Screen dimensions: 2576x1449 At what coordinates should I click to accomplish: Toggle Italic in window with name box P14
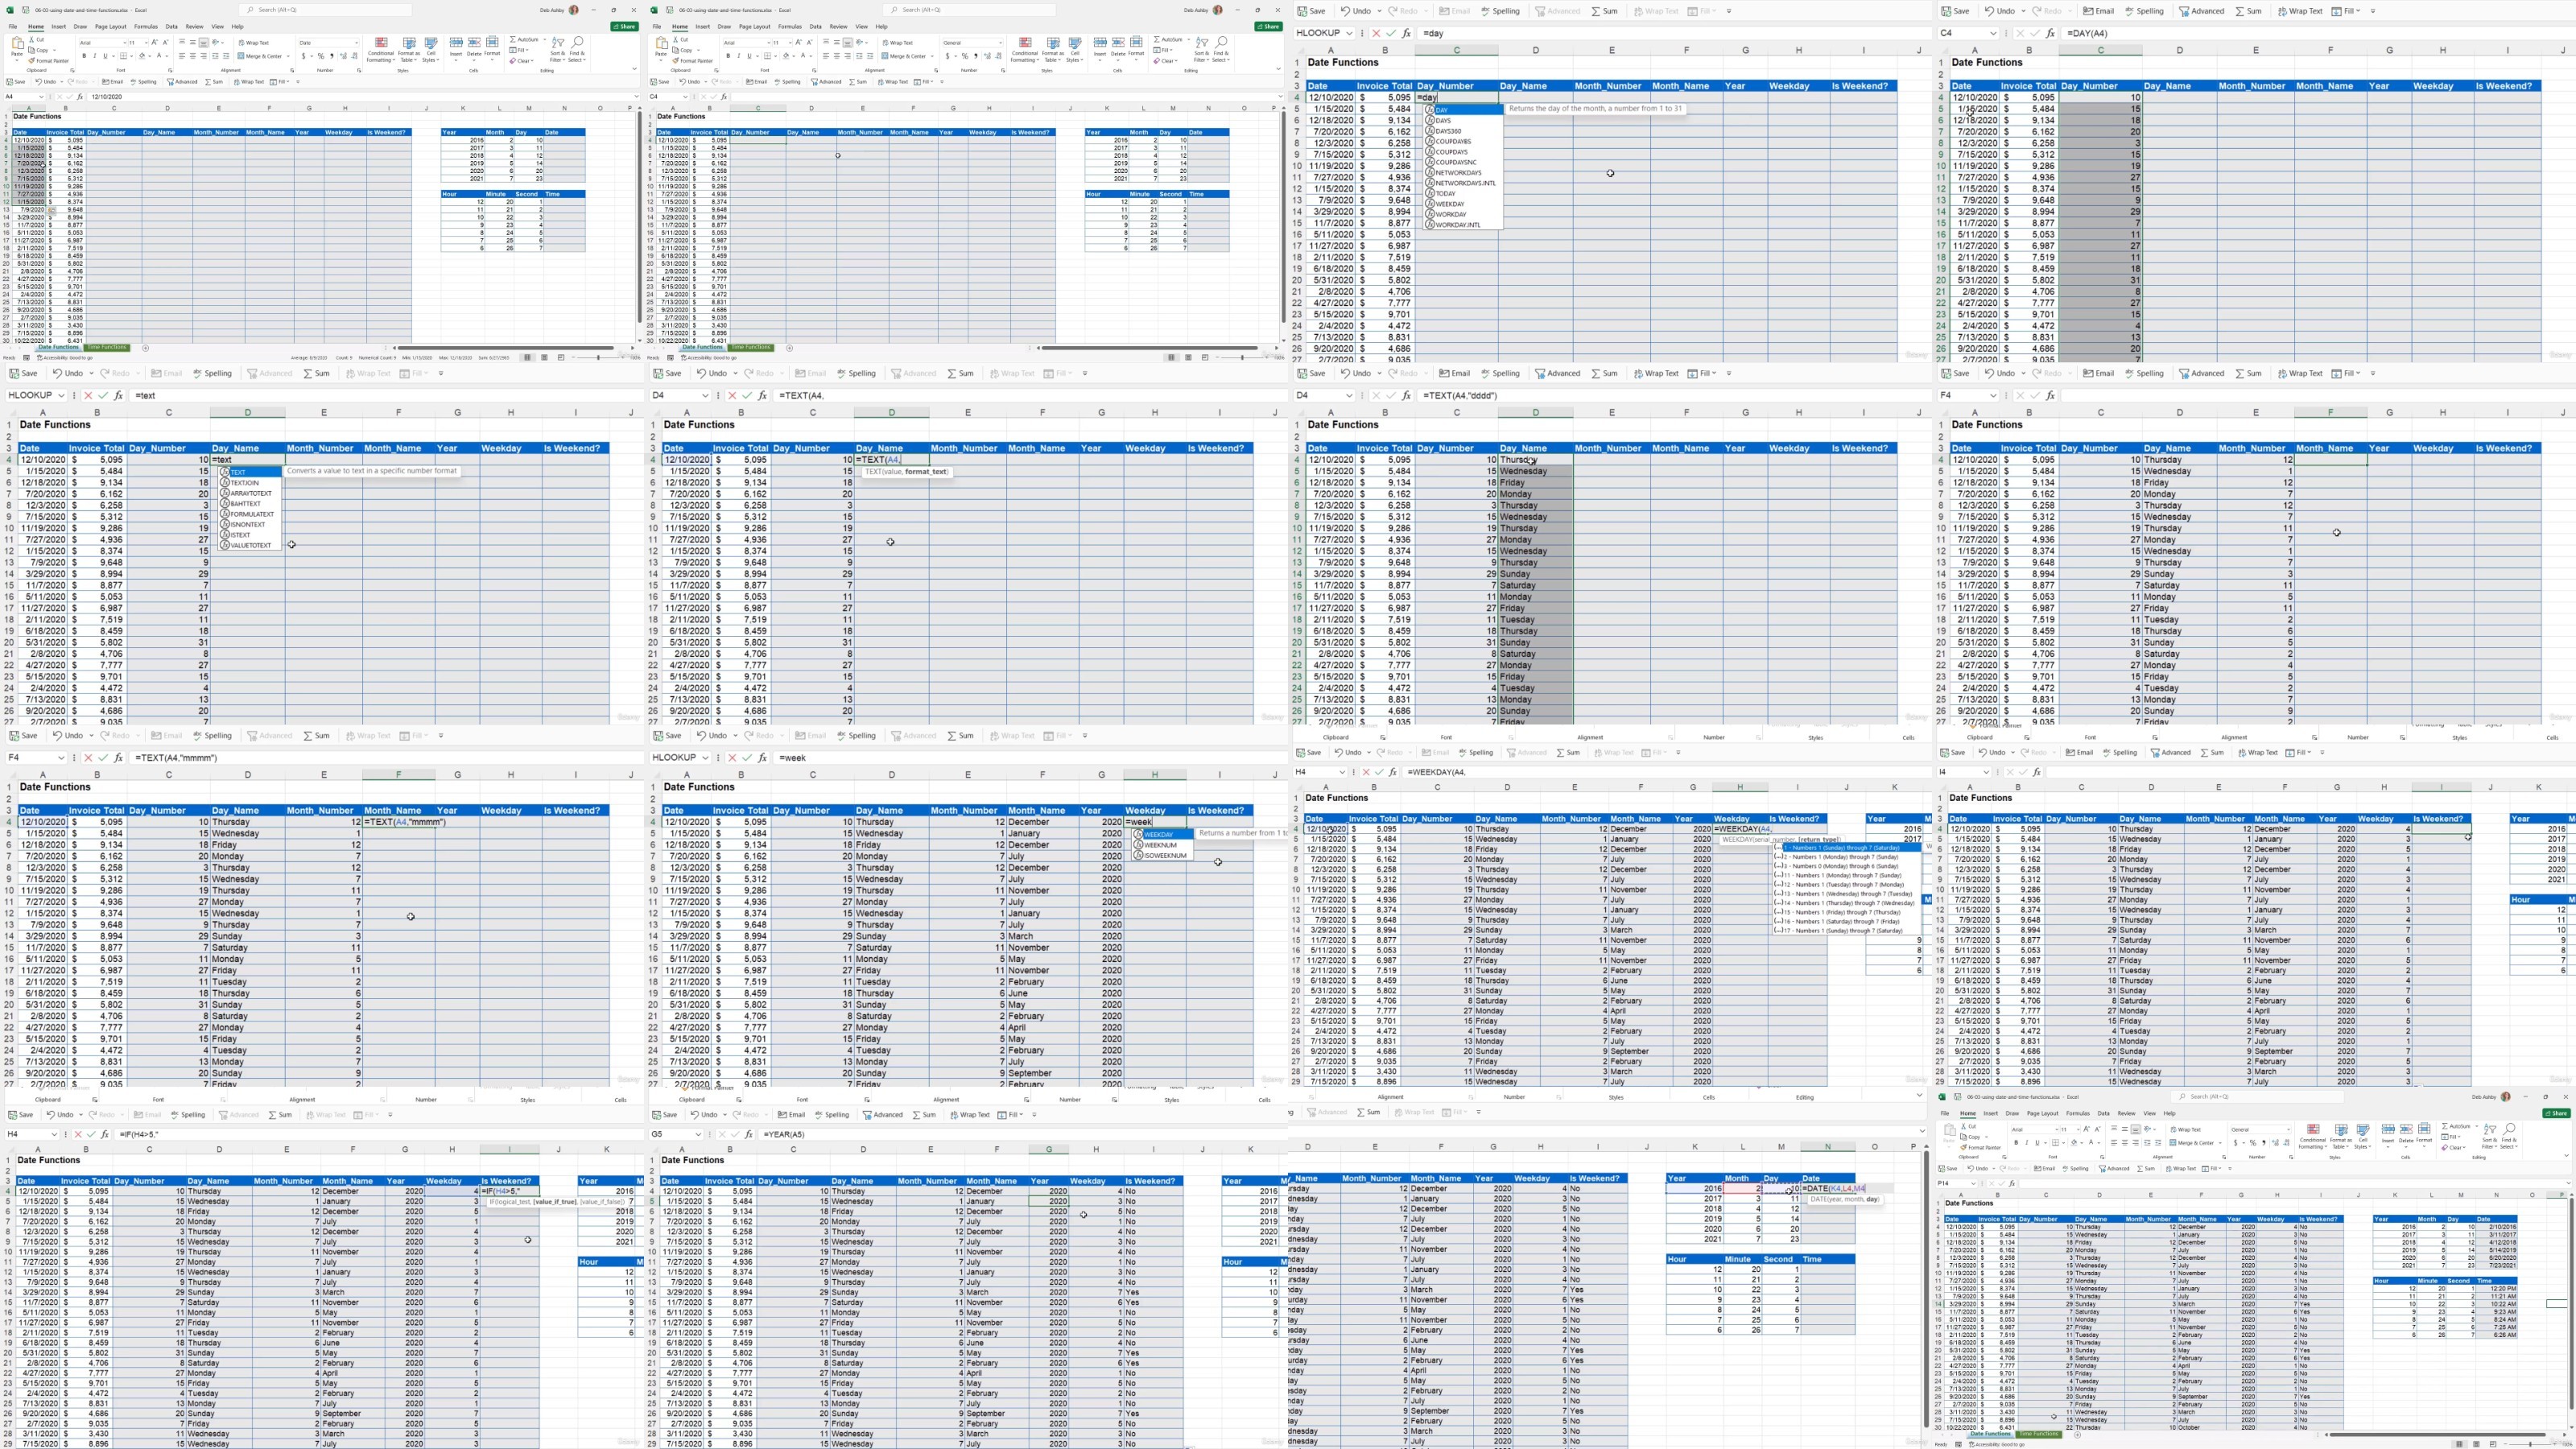(2026, 1143)
